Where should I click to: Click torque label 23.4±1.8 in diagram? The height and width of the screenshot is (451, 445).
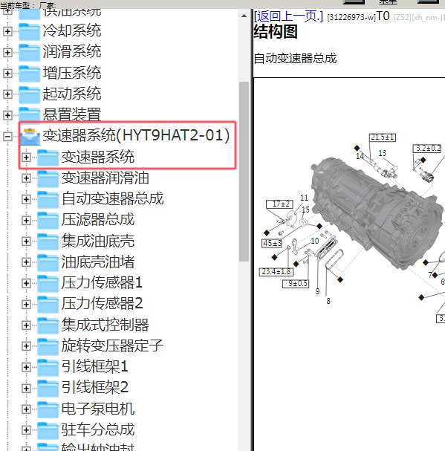click(x=276, y=271)
